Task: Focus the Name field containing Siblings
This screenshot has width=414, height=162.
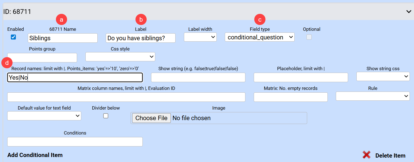Action: pos(63,38)
